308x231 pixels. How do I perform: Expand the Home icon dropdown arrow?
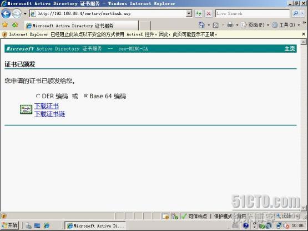pos(209,25)
